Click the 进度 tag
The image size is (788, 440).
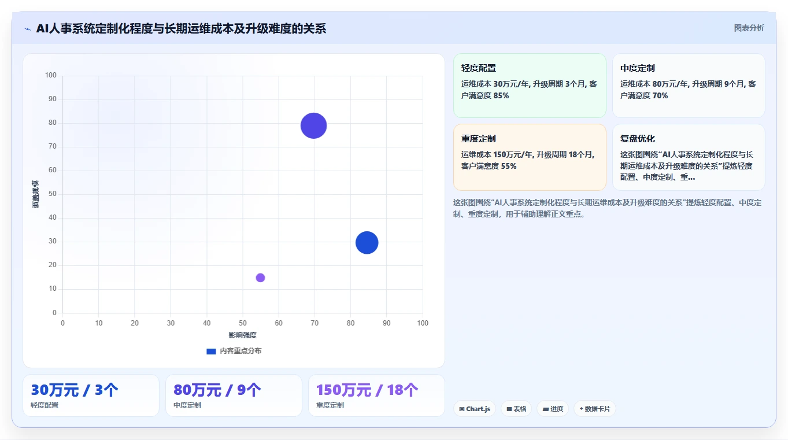point(553,409)
